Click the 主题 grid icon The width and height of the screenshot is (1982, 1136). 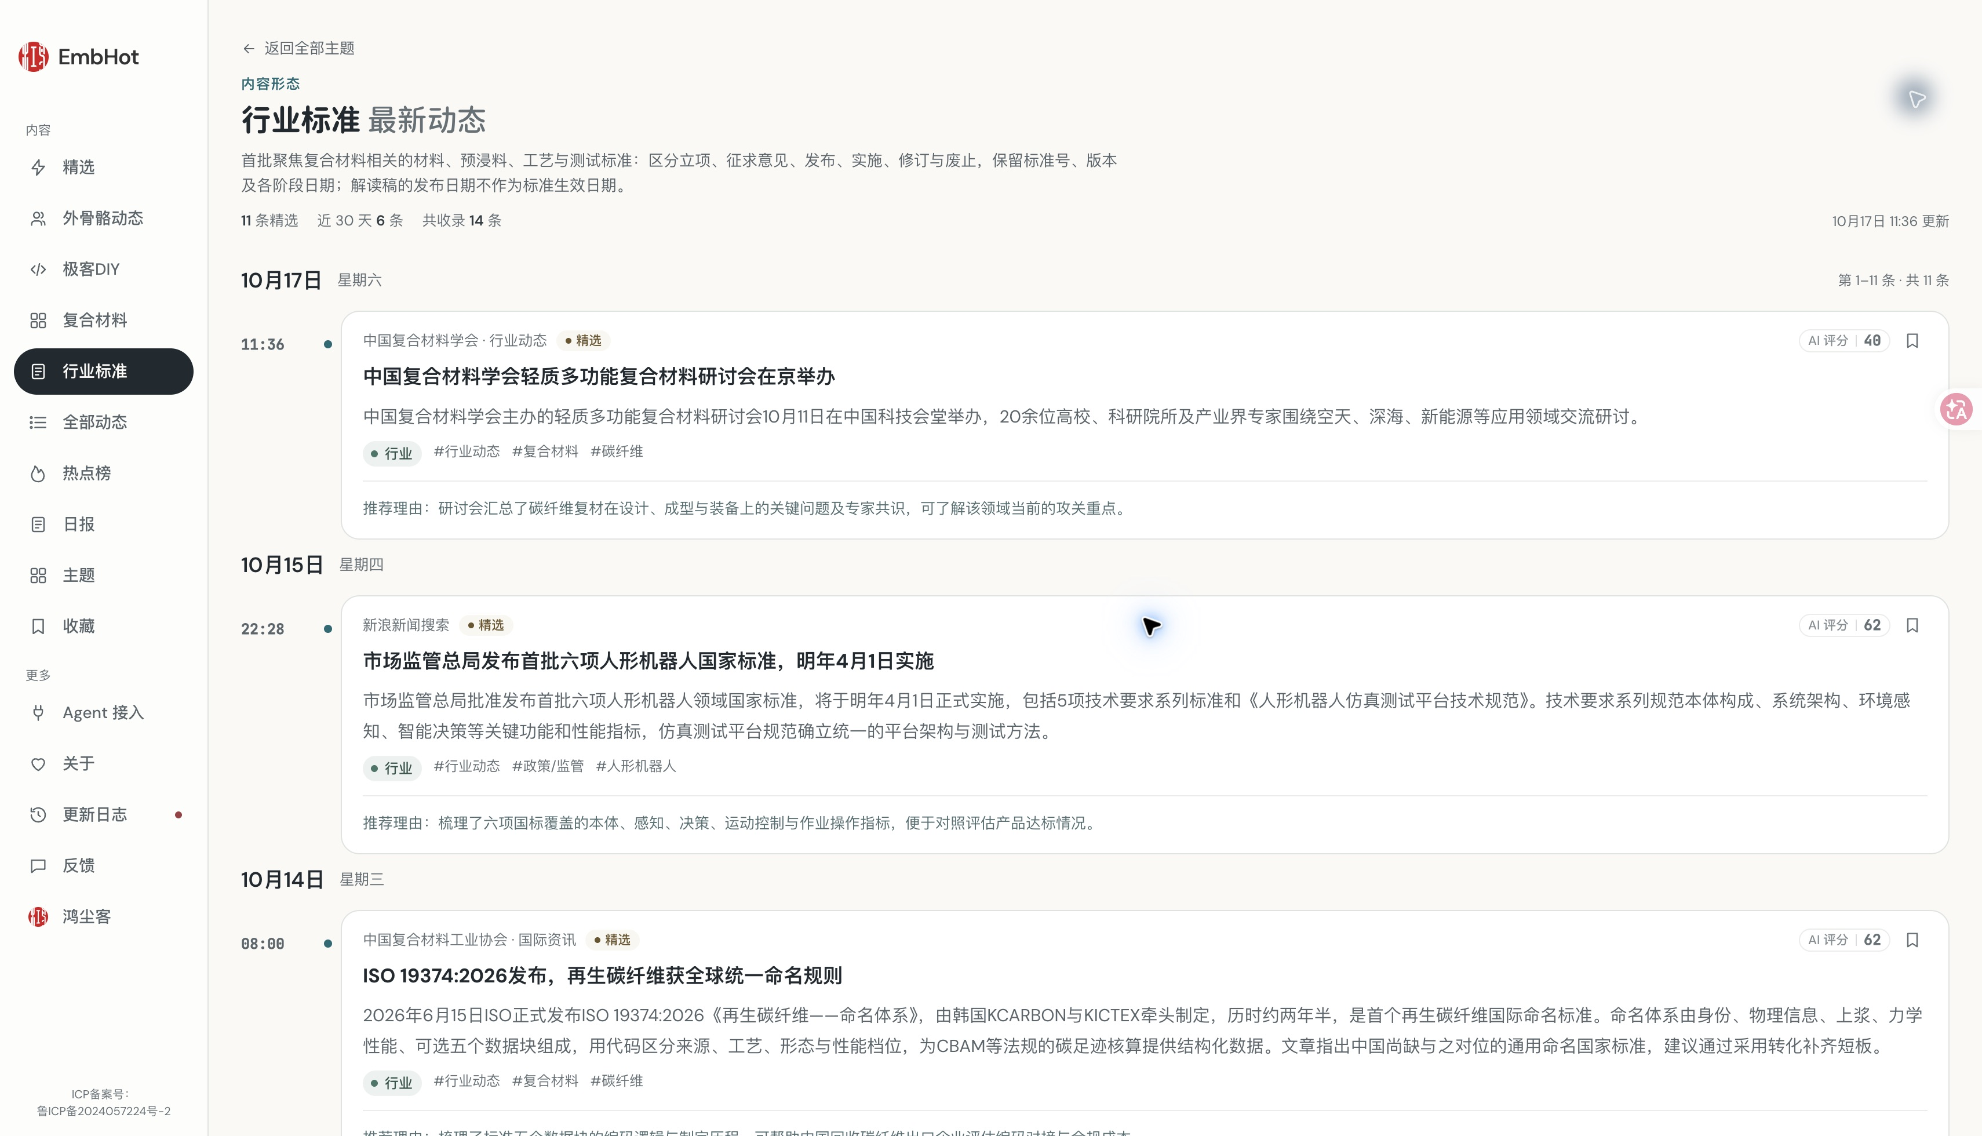(x=38, y=575)
